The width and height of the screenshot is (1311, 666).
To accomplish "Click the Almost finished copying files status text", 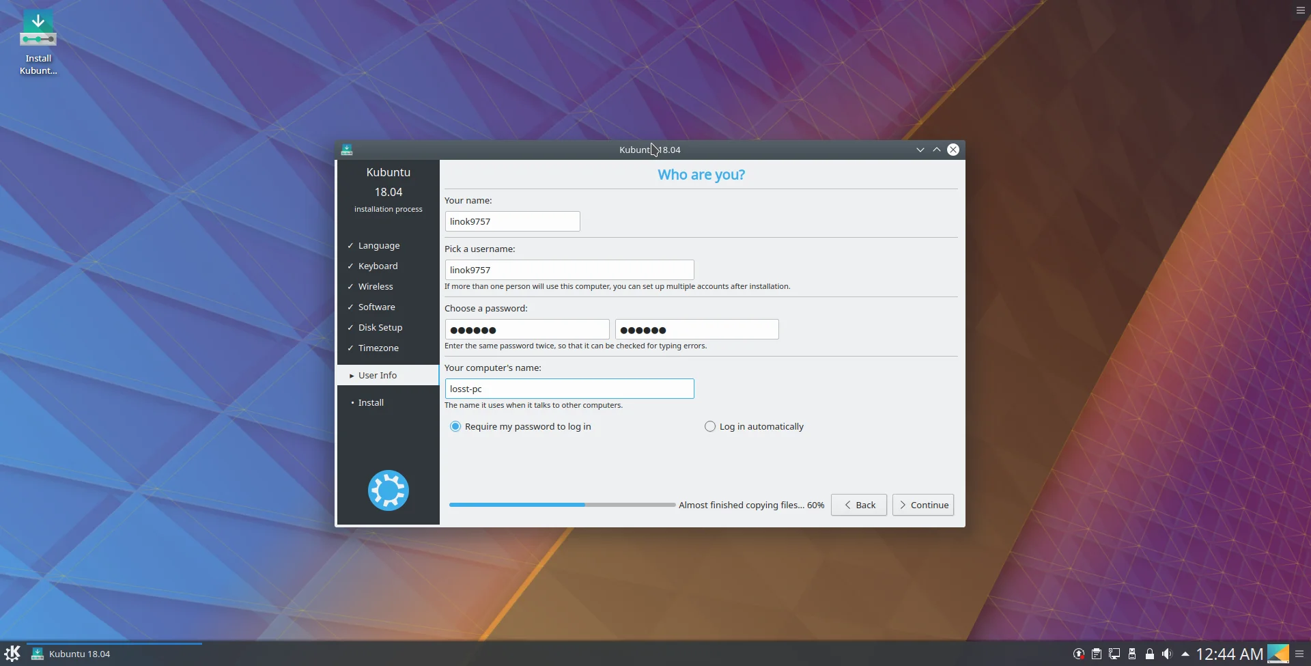I will 752,505.
